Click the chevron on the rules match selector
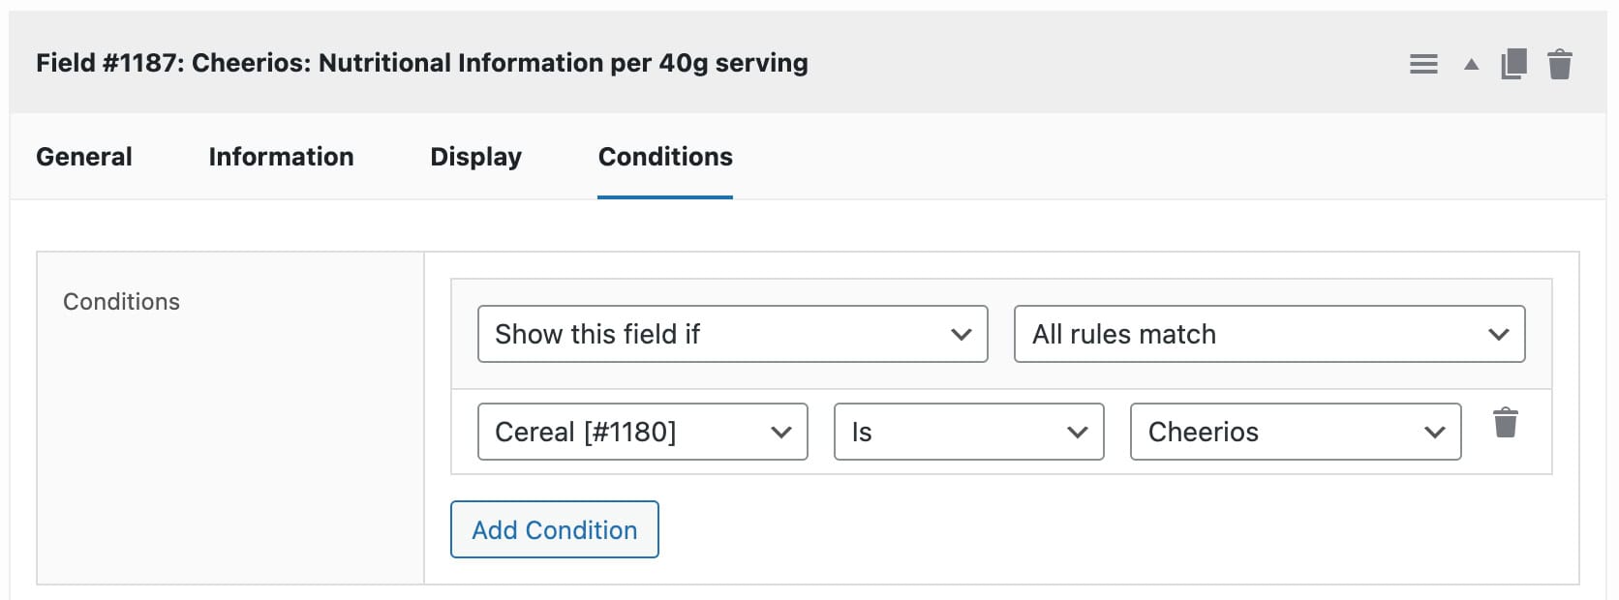This screenshot has height=600, width=1619. (x=1498, y=334)
